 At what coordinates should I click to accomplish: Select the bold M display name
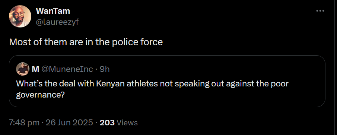pyautogui.click(x=35, y=69)
